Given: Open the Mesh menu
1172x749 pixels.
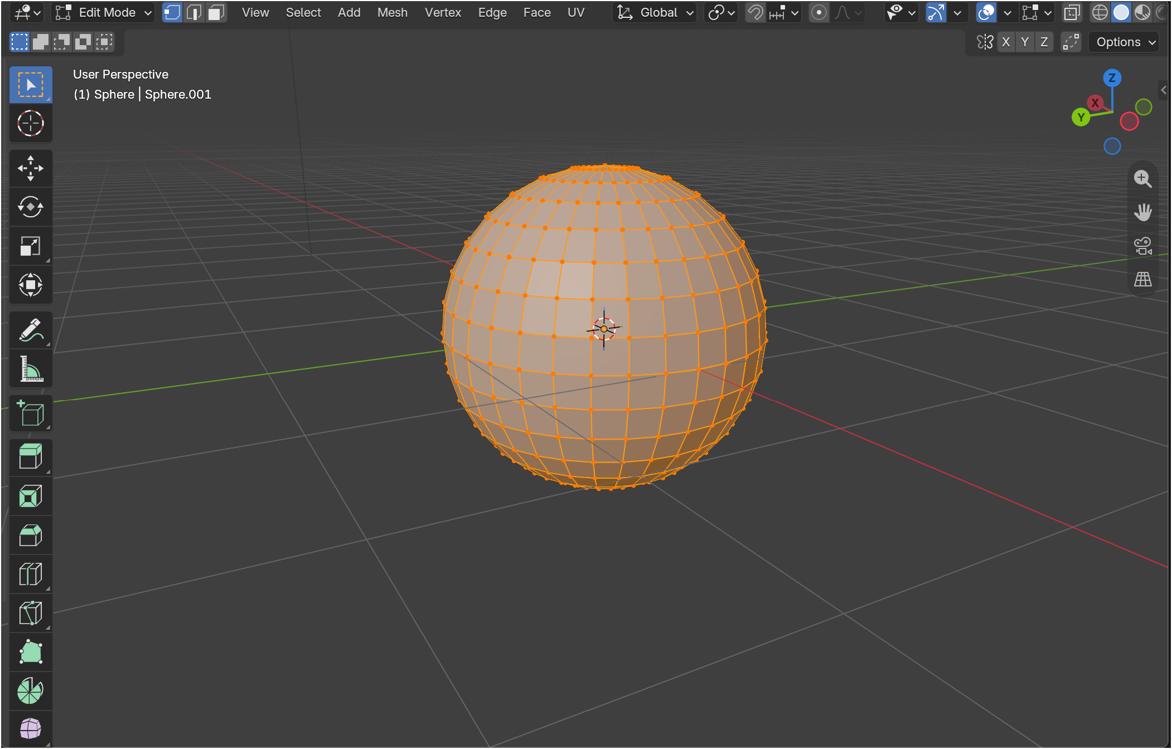Looking at the screenshot, I should click(x=393, y=12).
